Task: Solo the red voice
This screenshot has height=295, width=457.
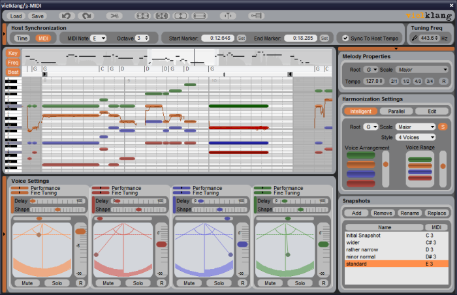Action: [x=138, y=283]
